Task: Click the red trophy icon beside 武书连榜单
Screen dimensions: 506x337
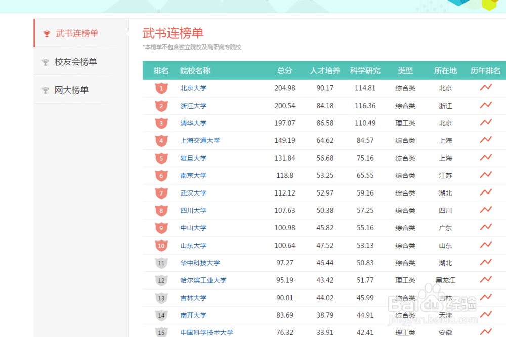Action: pos(47,33)
